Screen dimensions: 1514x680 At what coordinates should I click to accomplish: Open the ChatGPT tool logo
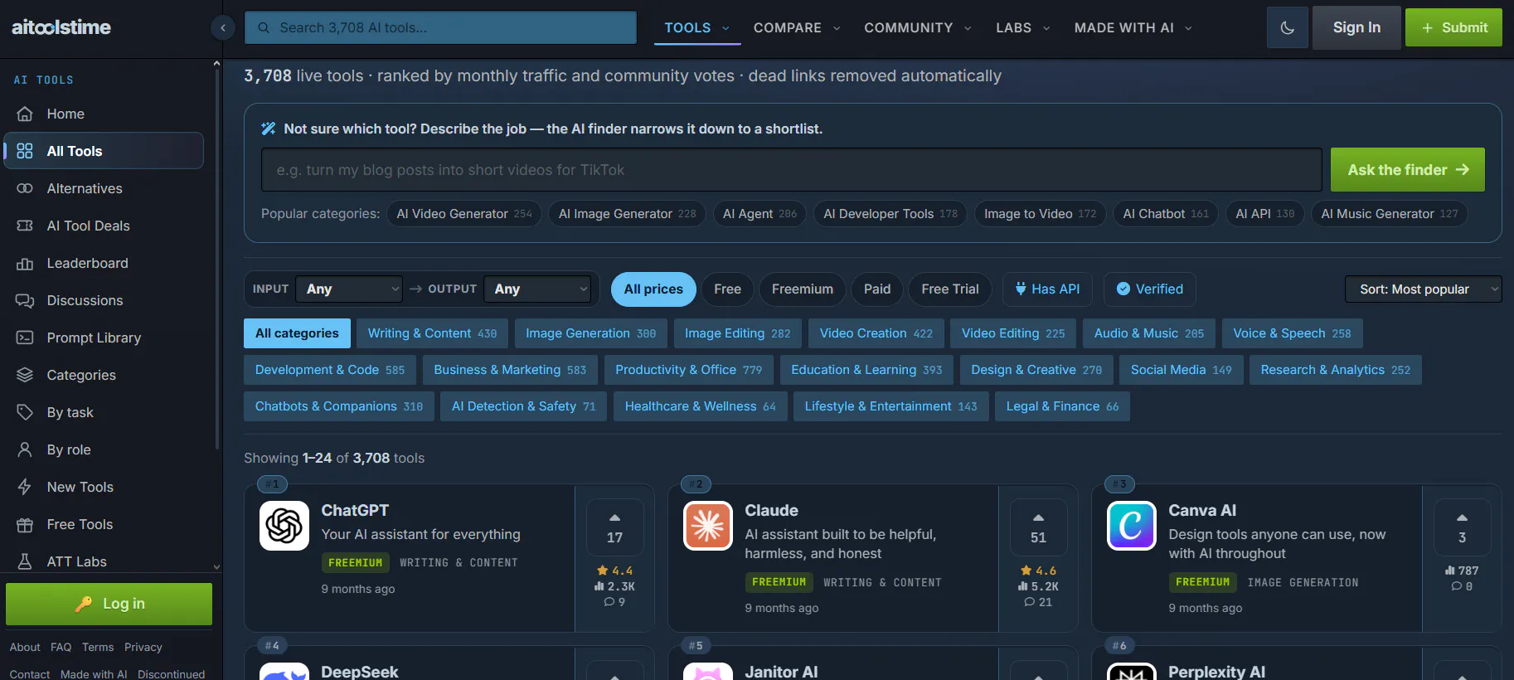pos(284,526)
